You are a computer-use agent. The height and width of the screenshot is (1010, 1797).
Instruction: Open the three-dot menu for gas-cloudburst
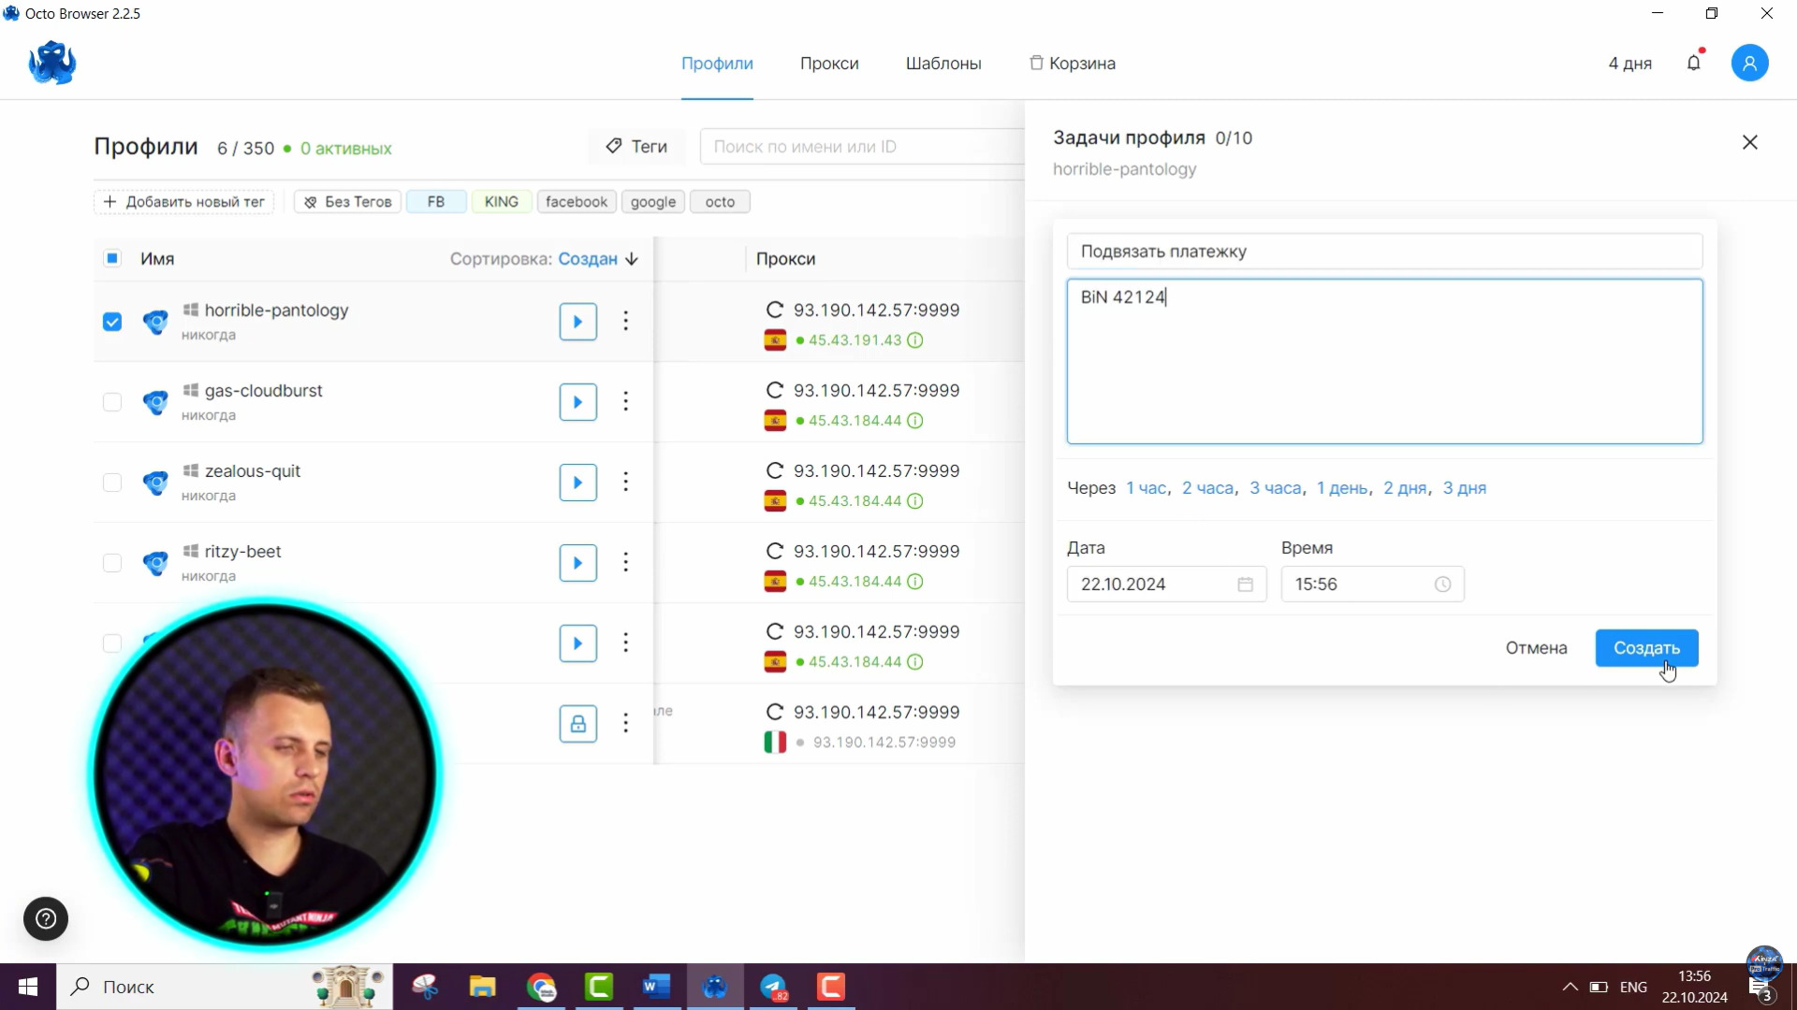(626, 402)
